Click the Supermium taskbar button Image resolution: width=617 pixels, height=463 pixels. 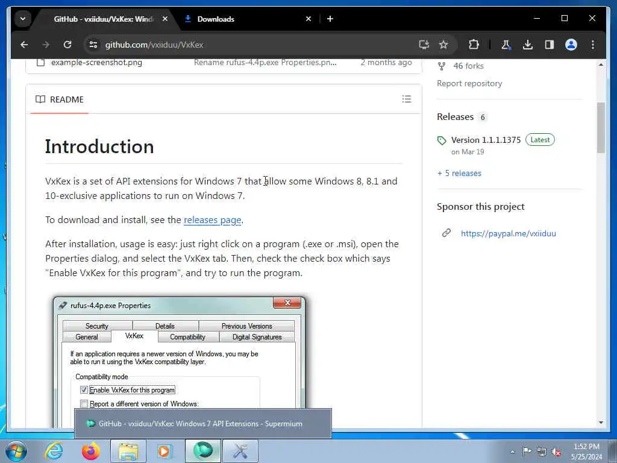(x=203, y=451)
